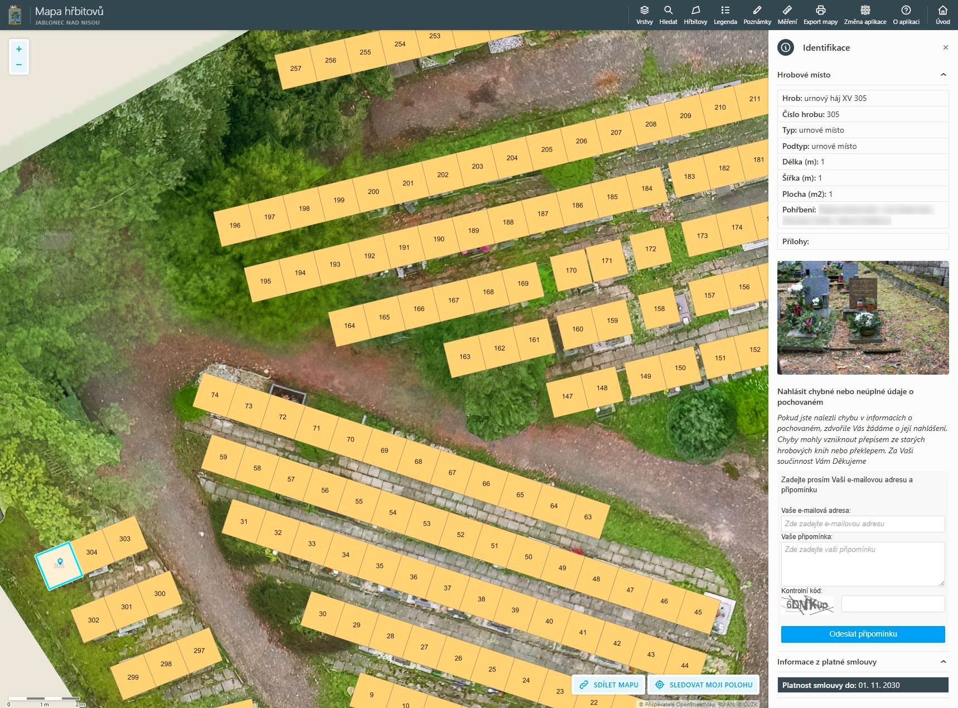Open the Hledat search tool

[x=668, y=15]
